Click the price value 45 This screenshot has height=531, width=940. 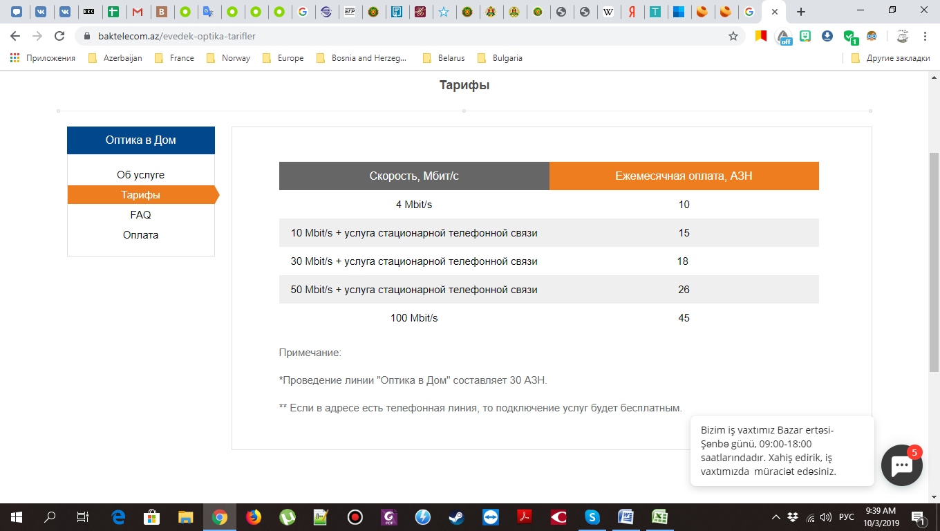coord(684,318)
